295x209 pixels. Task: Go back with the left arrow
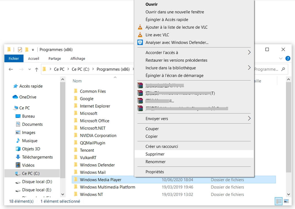[x=11, y=69]
